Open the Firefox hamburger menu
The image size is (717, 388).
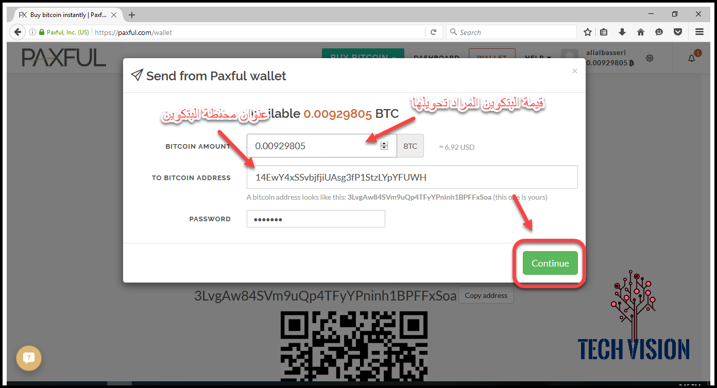pos(699,32)
